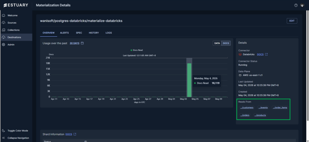The image size is (309, 142).
Task: Open the help question mark icon
Action: pyautogui.click(x=296, y=5)
